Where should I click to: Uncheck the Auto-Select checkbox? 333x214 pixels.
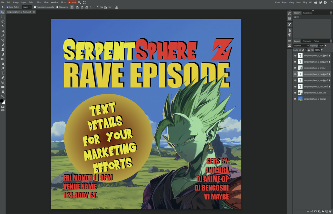click(x=7, y=7)
